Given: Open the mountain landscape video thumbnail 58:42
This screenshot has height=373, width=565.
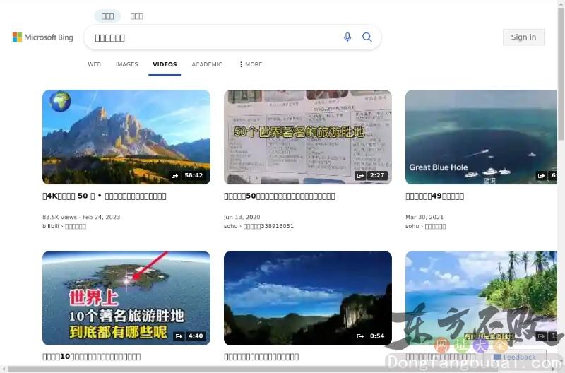Looking at the screenshot, I should click(x=126, y=137).
